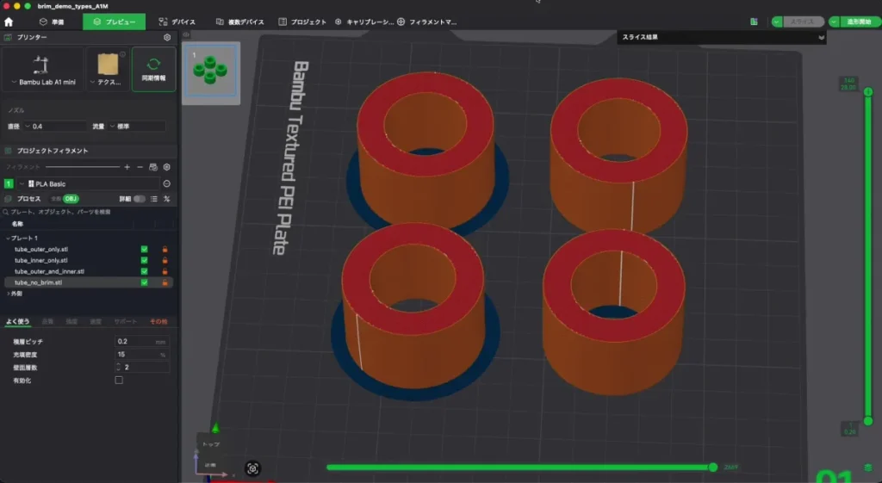
Task: Click the 積層ピッチ 0.2 input field
Action: [x=142, y=341]
